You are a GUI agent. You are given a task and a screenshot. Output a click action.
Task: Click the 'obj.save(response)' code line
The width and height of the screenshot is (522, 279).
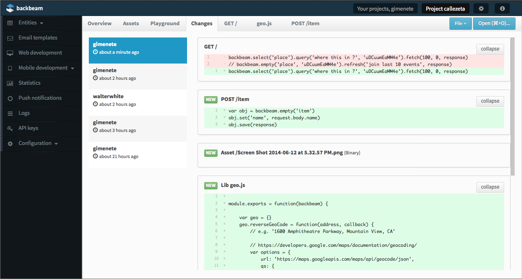pyautogui.click(x=253, y=125)
